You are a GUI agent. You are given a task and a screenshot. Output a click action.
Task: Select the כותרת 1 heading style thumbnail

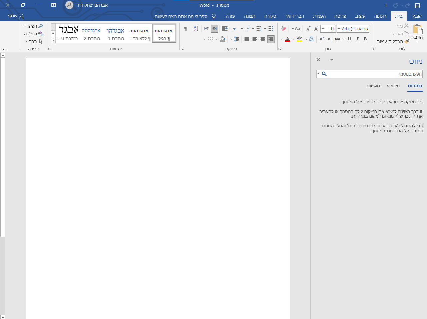pyautogui.click(x=115, y=33)
